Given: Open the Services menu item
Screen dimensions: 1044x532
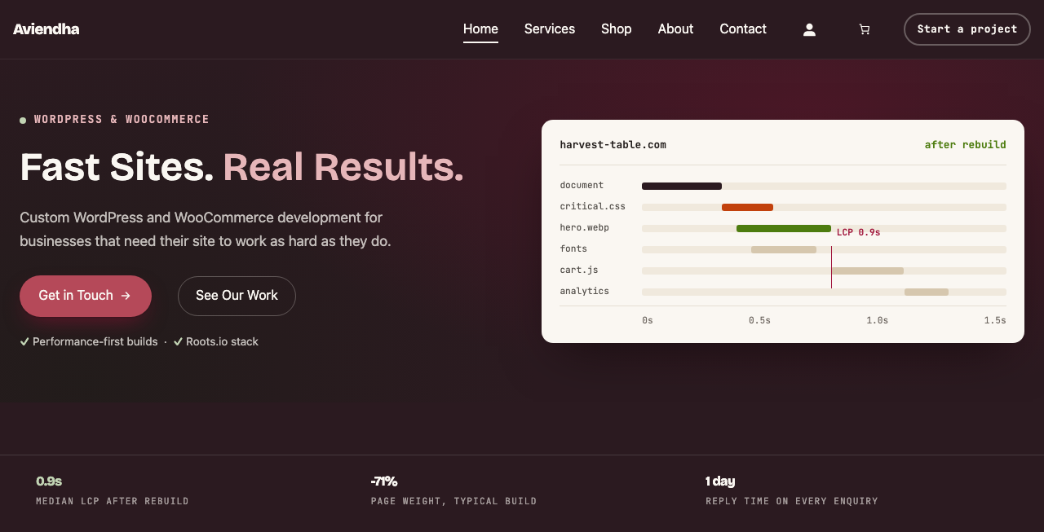Looking at the screenshot, I should (x=550, y=29).
